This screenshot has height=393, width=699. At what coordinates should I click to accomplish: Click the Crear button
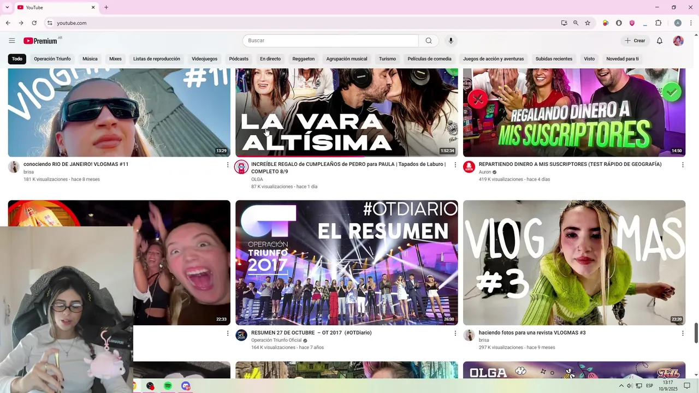point(635,41)
